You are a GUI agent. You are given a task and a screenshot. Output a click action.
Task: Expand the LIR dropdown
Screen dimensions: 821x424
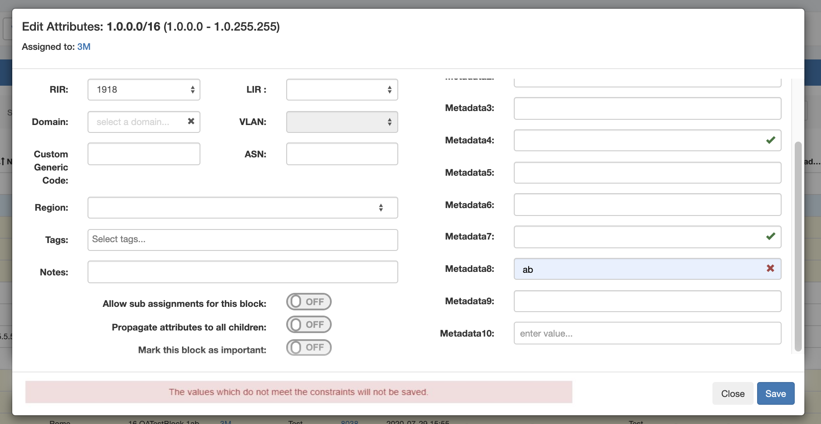click(x=342, y=90)
